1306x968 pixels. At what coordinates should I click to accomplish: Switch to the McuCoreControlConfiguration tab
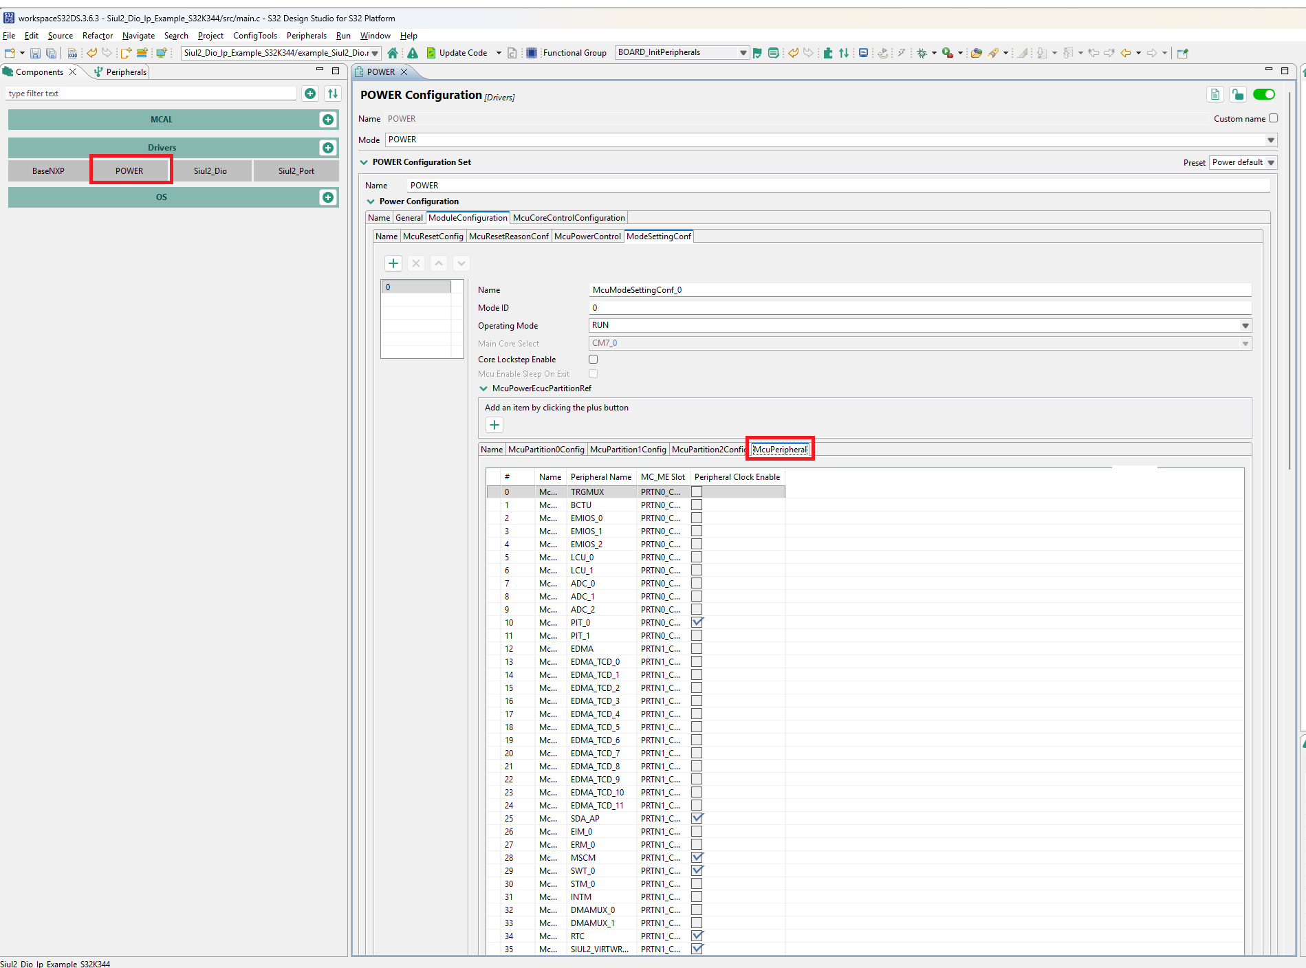[569, 218]
